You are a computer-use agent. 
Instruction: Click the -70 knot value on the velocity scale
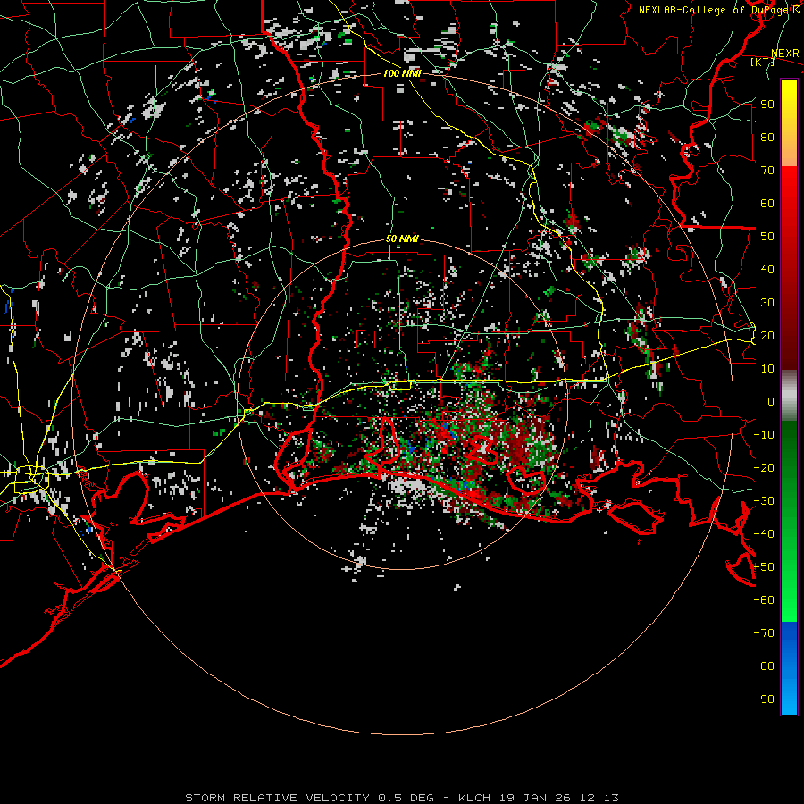[x=764, y=633]
